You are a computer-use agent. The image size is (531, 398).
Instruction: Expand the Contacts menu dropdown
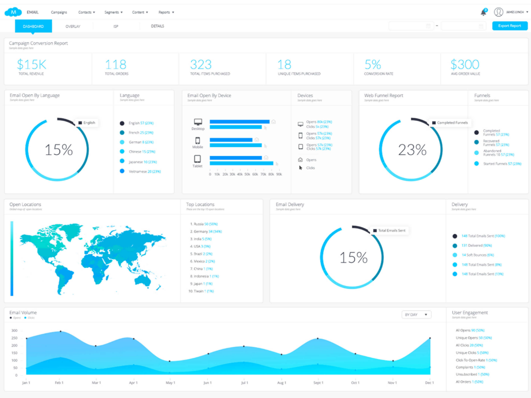click(86, 12)
